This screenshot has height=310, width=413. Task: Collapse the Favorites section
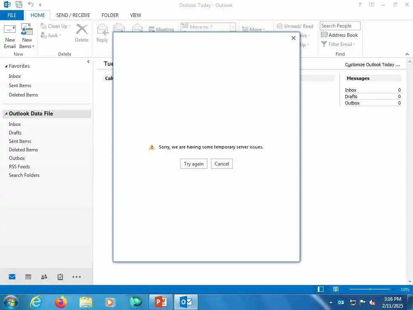click(6, 66)
